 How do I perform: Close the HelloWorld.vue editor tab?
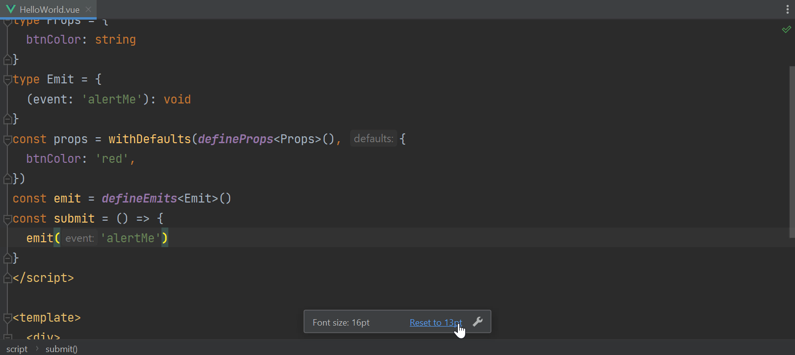pyautogui.click(x=88, y=9)
